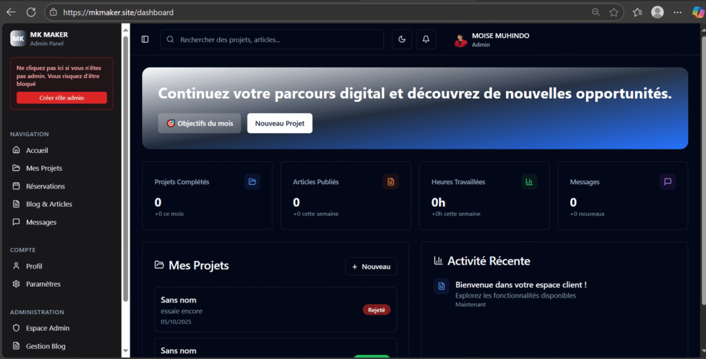The height and width of the screenshot is (359, 706).
Task: Click the Nouveau button in Mes Projets
Action: click(x=371, y=267)
